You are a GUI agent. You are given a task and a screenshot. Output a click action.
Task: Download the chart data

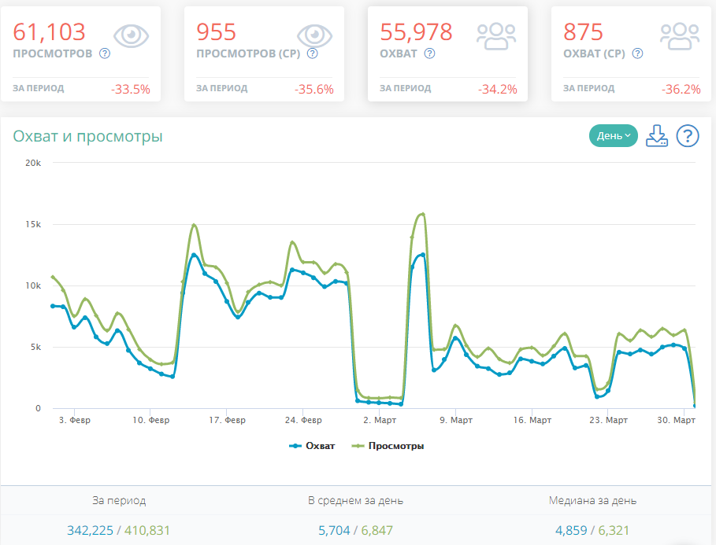657,135
